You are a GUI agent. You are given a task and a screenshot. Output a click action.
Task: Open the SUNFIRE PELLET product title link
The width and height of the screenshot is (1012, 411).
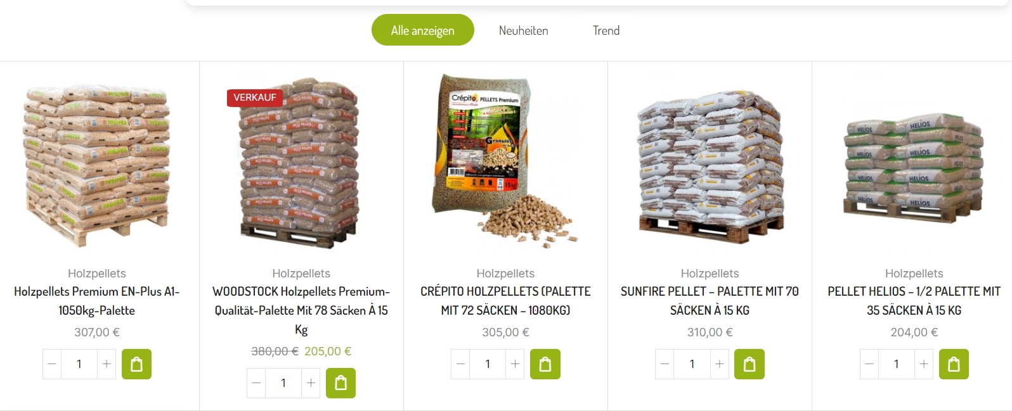(710, 301)
